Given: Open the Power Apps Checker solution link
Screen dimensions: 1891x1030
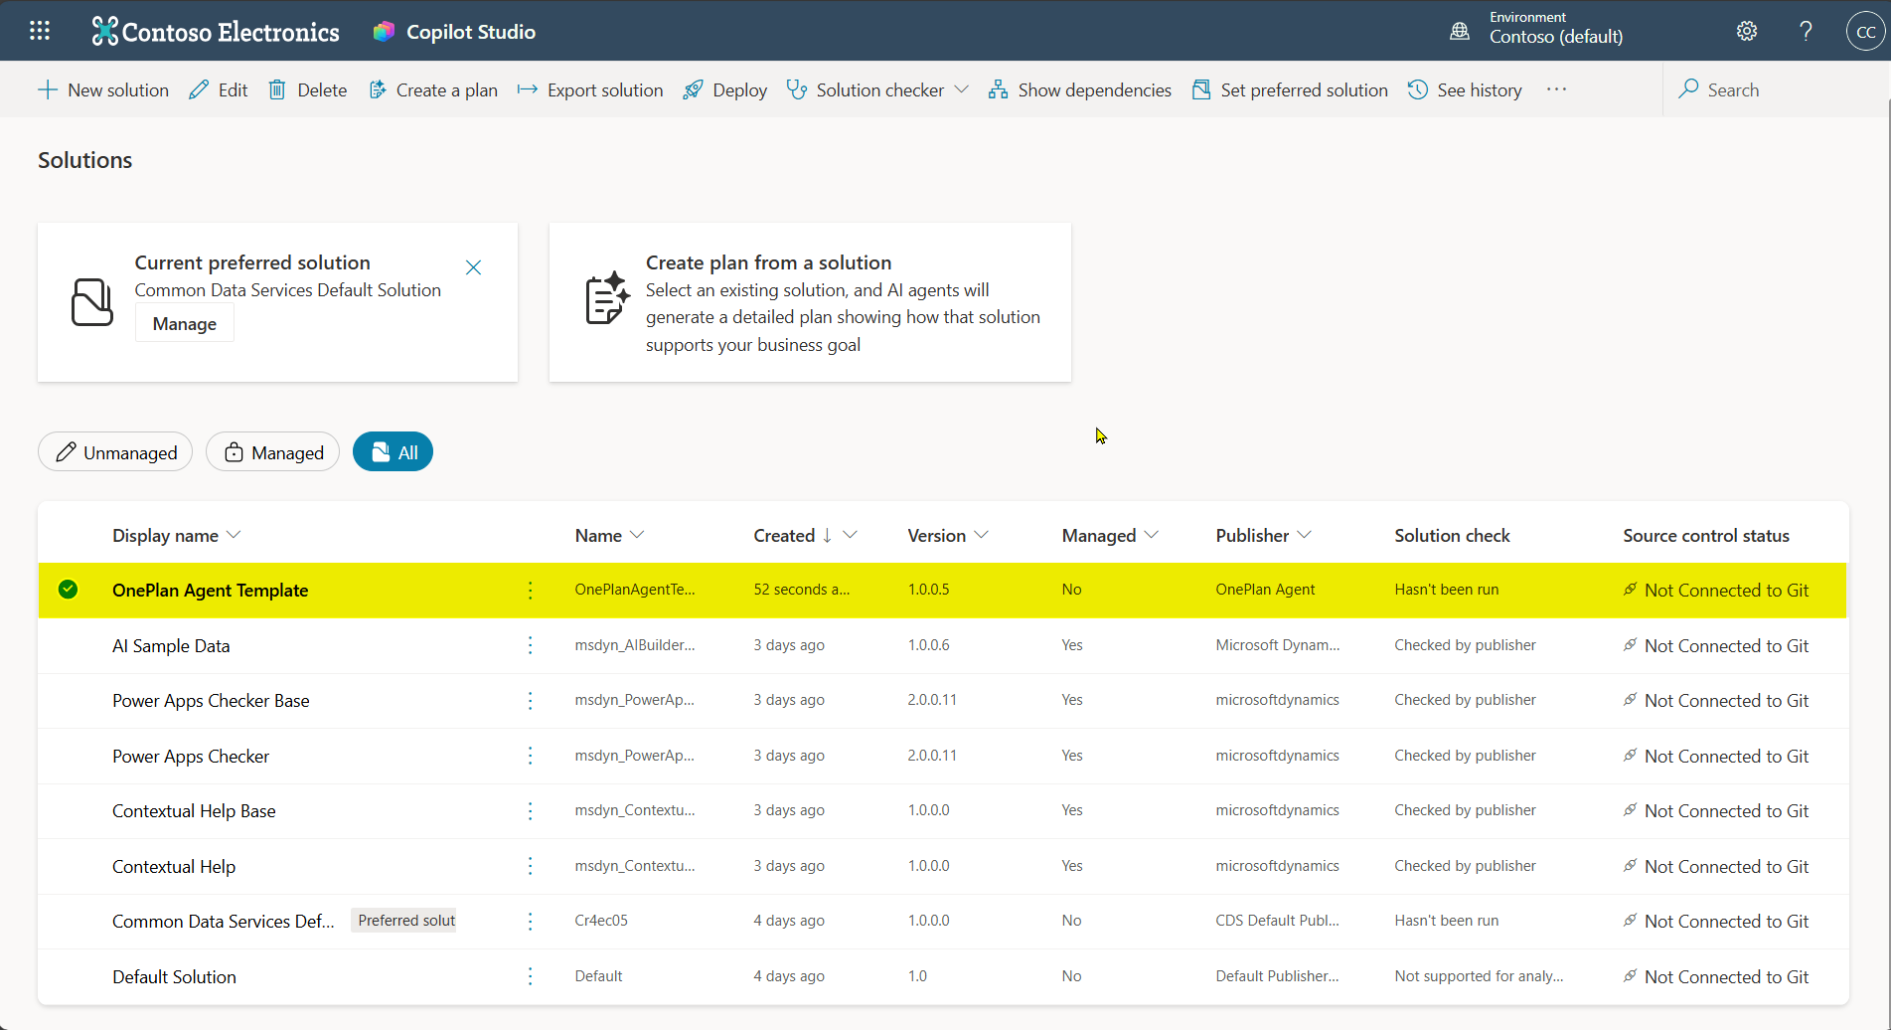Looking at the screenshot, I should point(191,756).
